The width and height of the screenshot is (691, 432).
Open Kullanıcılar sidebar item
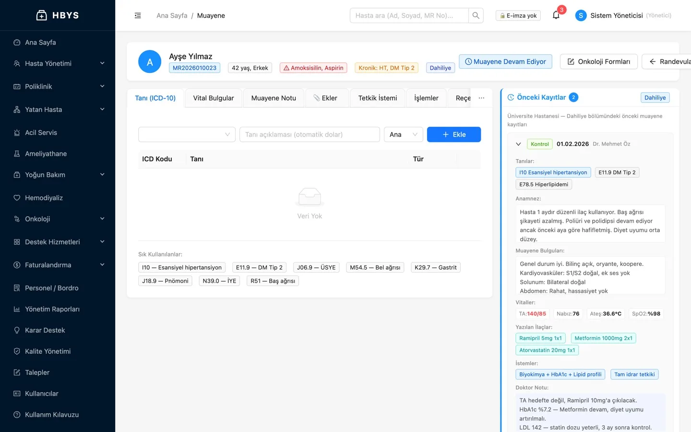(58, 394)
